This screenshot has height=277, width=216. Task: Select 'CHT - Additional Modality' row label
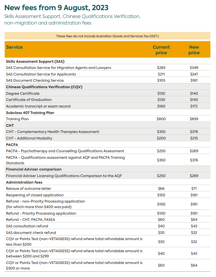tap(29, 138)
